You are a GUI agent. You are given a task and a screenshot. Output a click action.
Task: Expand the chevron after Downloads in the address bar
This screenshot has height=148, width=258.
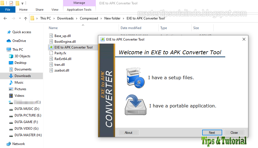77,19
